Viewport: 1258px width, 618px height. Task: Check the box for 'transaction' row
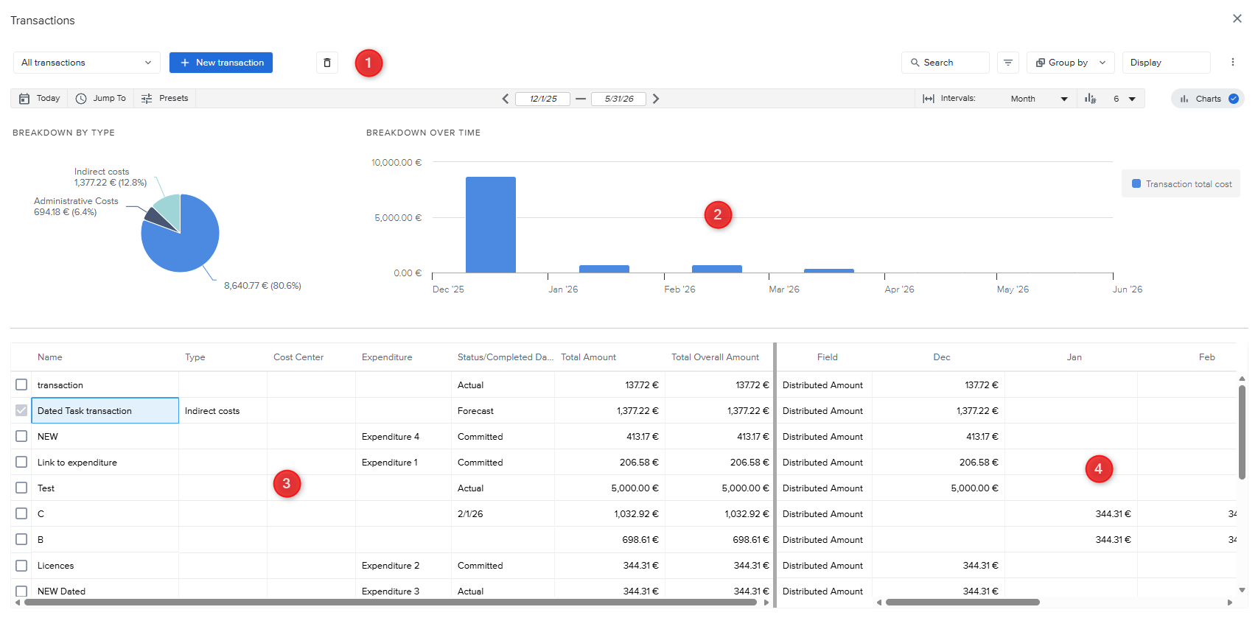(21, 385)
